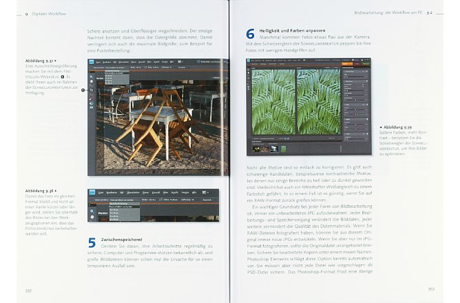Click the undo button in the fern screenshot header
Image resolution: width=460 pixels, height=303 pixels.
tap(335, 60)
